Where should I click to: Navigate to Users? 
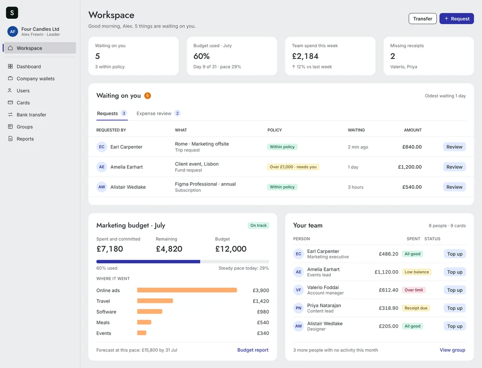tap(40, 90)
